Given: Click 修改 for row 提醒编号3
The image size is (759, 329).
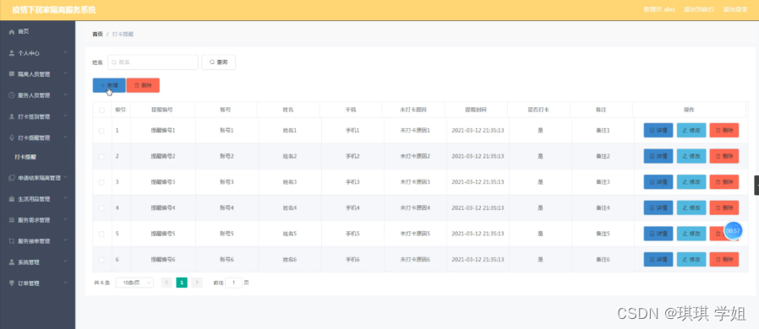Looking at the screenshot, I should click(691, 182).
